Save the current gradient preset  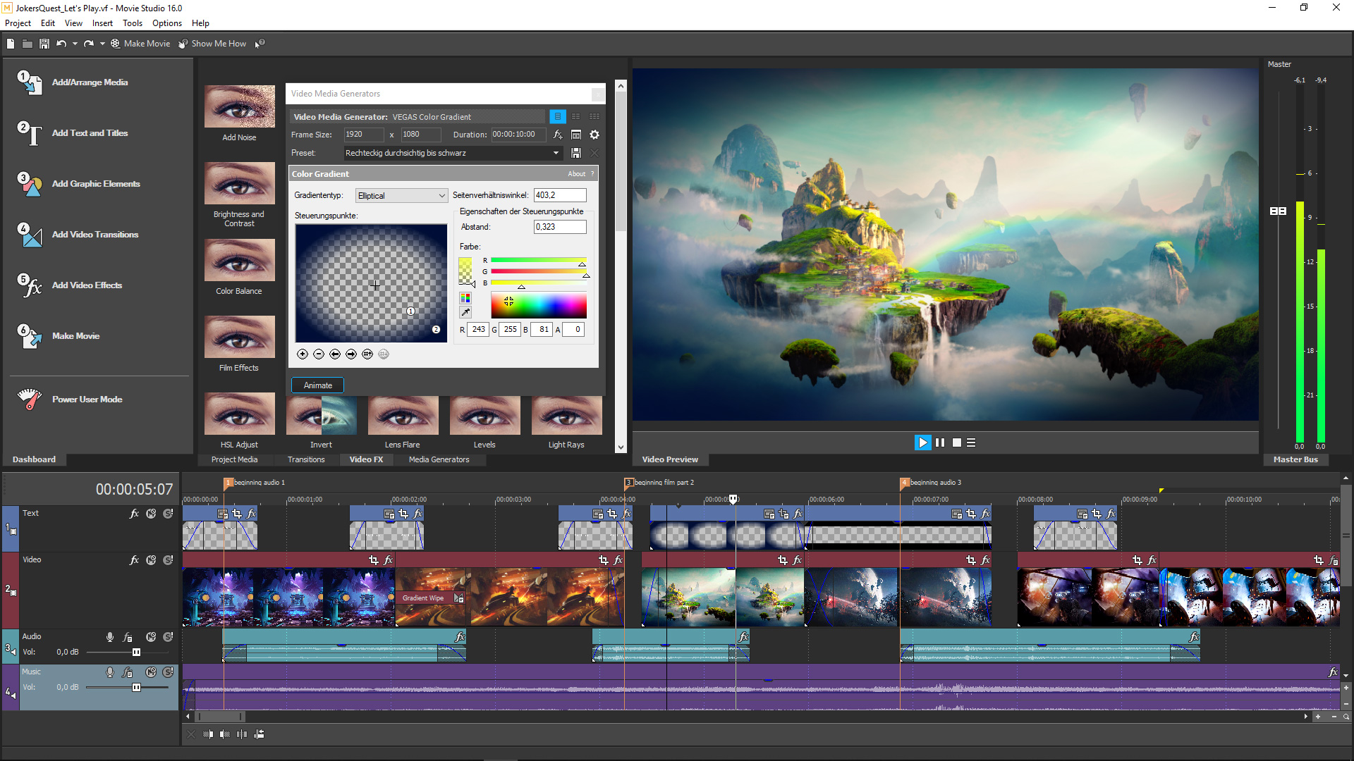[x=576, y=152]
